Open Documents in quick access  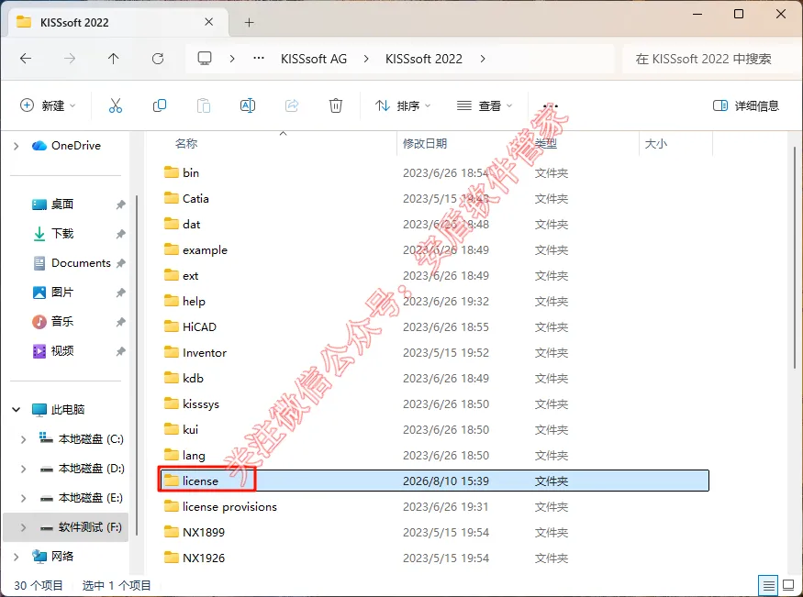coord(72,263)
